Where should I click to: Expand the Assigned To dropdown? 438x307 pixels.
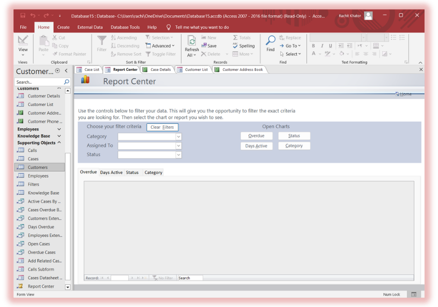click(178, 146)
